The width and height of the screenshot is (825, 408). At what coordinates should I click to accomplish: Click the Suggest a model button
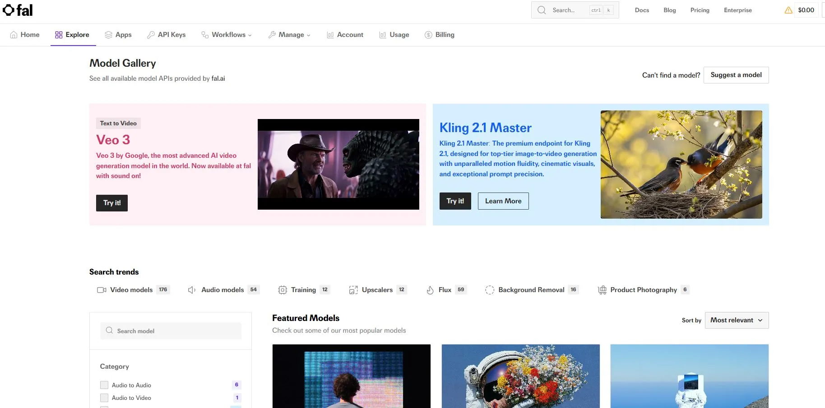(736, 75)
